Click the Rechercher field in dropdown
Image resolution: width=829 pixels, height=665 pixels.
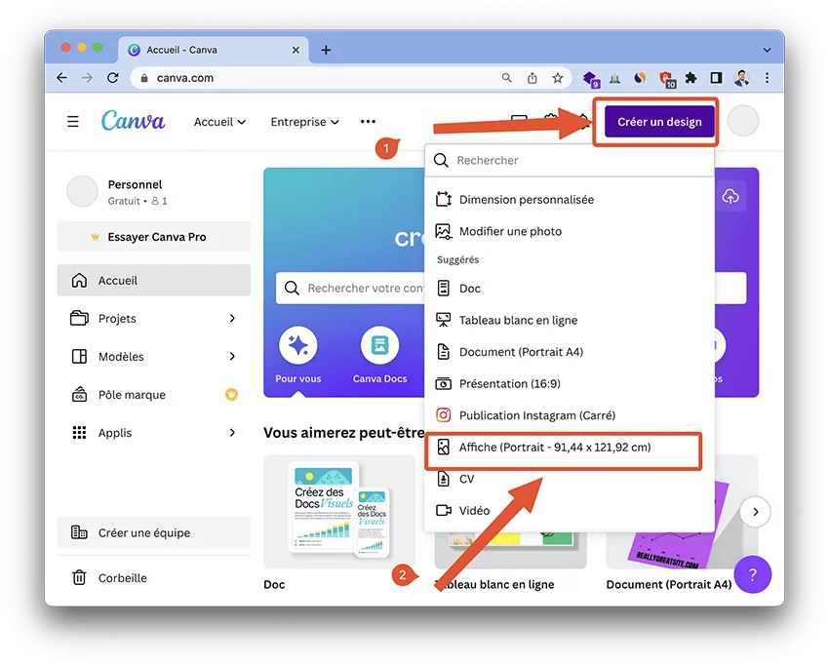575,160
